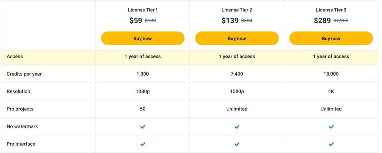Click the 4K resolution value
This screenshot has width=382, height=153.
click(x=331, y=91)
